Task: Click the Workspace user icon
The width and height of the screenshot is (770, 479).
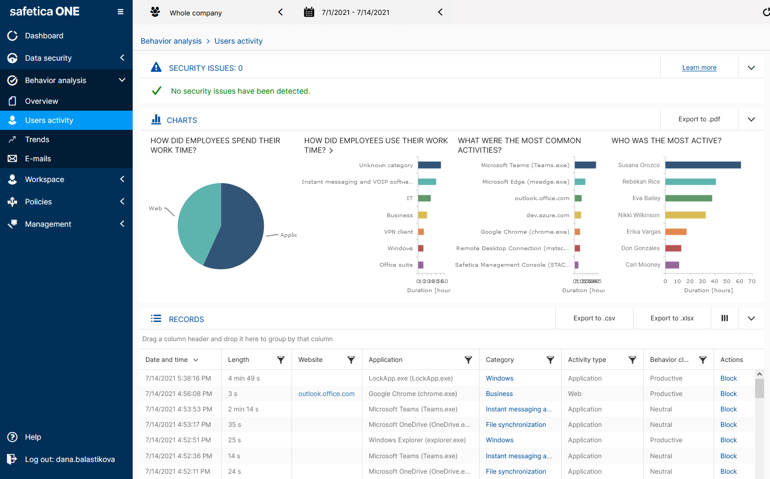Action: tap(12, 179)
